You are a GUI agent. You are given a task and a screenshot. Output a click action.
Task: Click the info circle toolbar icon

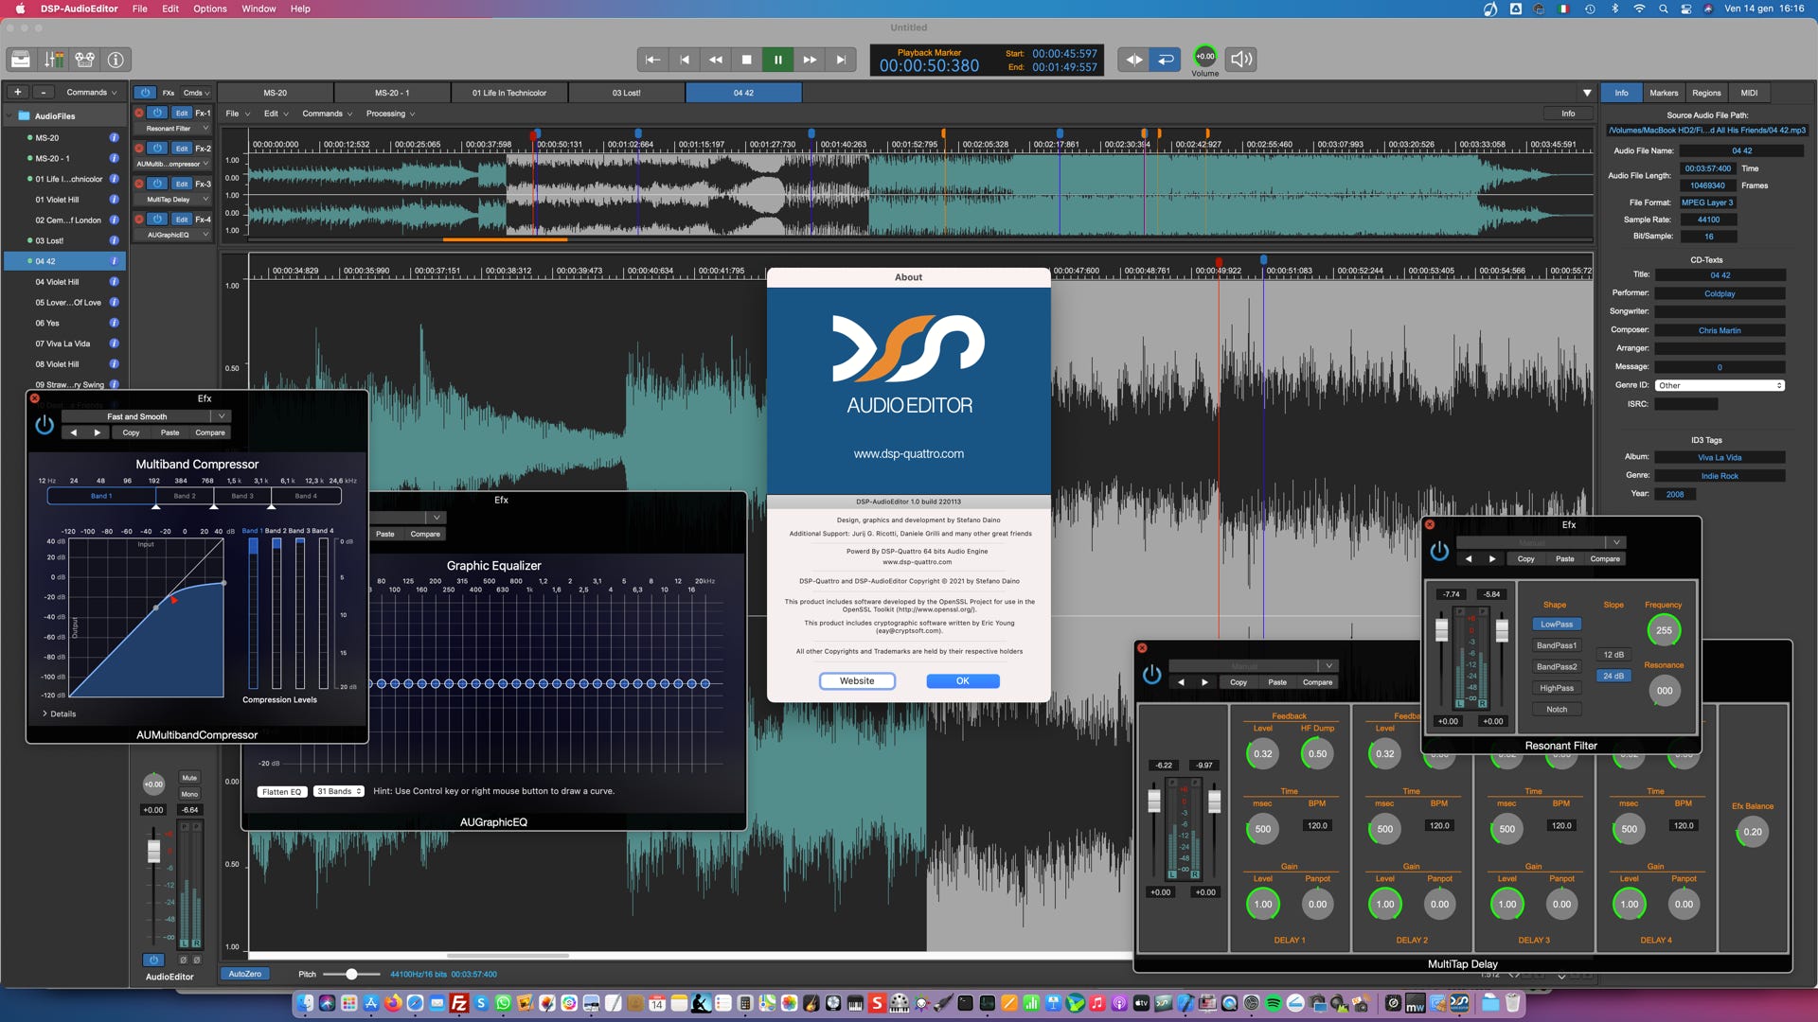116,60
